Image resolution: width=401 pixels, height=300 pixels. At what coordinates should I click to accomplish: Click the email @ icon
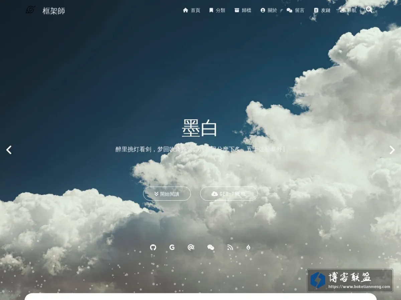click(191, 247)
